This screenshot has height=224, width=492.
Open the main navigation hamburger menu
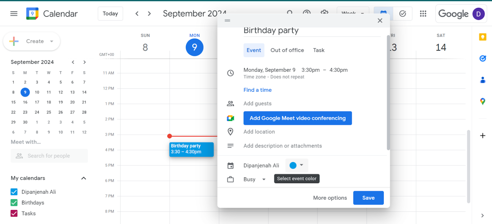point(14,14)
